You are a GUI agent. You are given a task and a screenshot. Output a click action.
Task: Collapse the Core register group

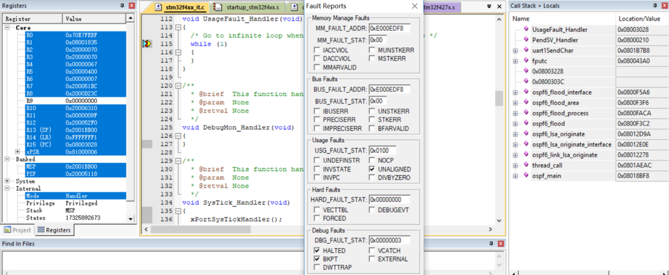point(7,27)
